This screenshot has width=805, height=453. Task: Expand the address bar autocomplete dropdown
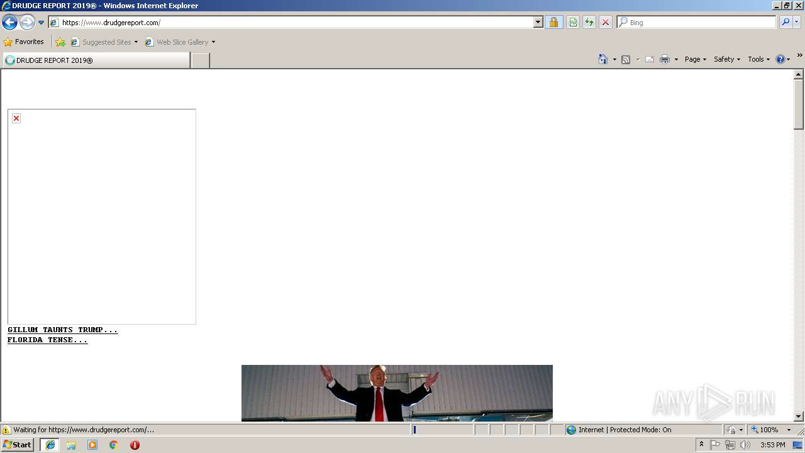click(538, 23)
